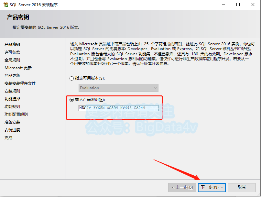Image resolution: width=261 pixels, height=197 pixels.
Task: Click the 取消 cancel button
Action: [242, 188]
